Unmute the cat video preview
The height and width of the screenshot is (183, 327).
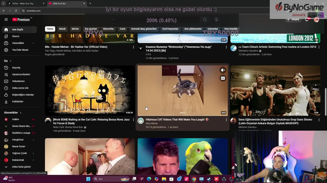pyautogui.click(x=223, y=70)
